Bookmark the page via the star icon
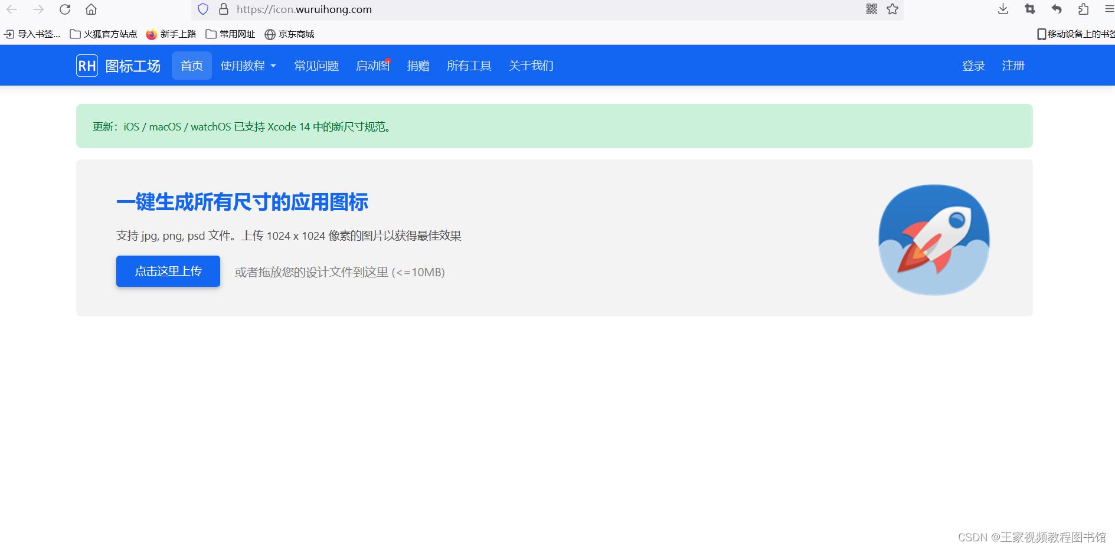 892,9
